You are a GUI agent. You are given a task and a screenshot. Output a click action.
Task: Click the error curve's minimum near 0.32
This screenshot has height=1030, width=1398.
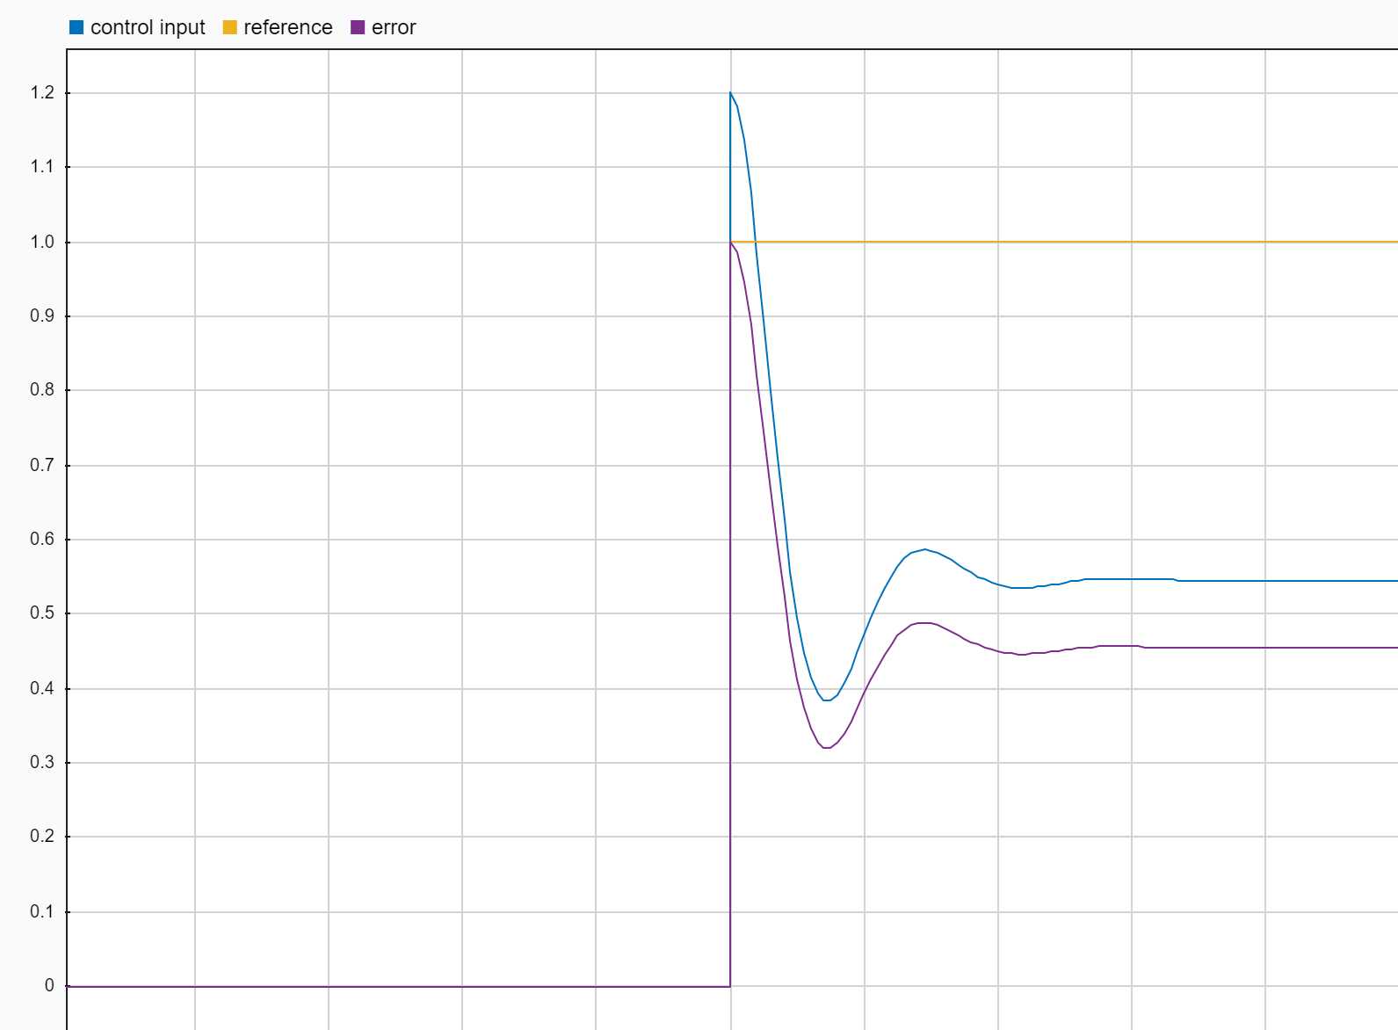pos(826,747)
